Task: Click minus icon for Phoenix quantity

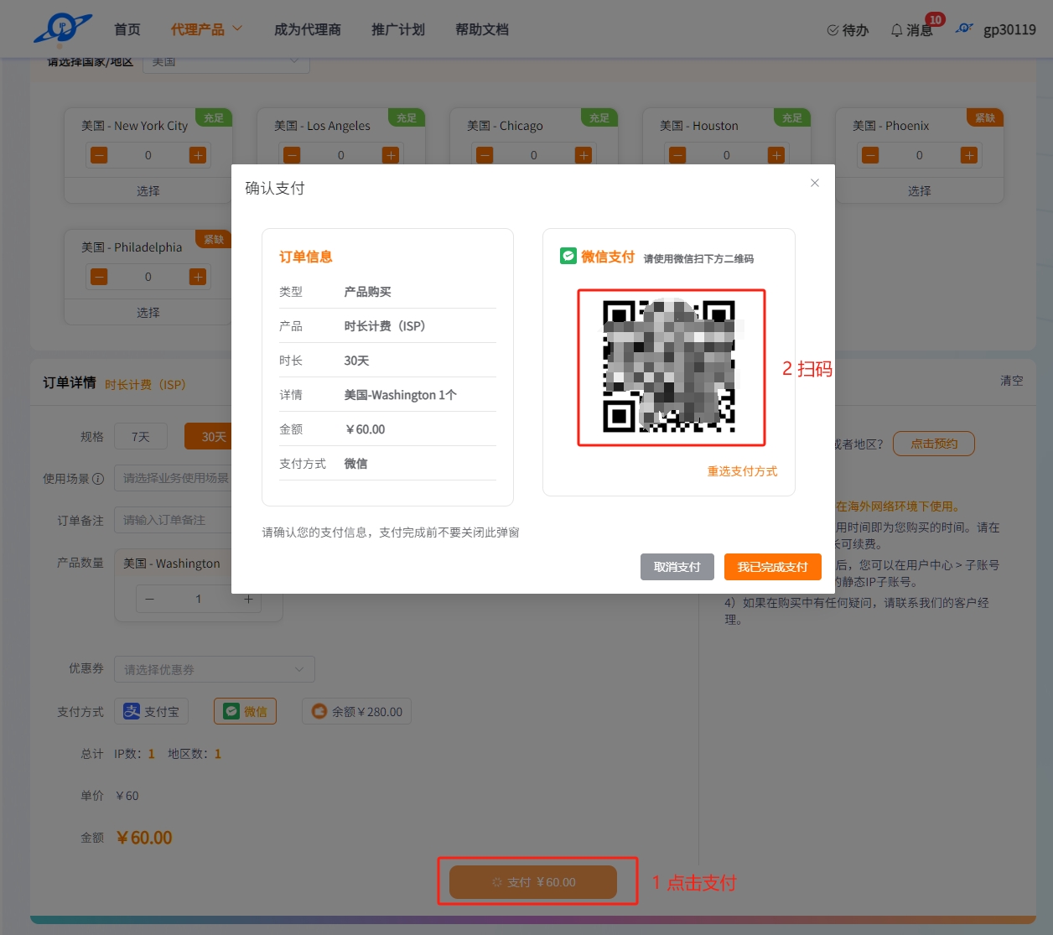Action: [870, 155]
